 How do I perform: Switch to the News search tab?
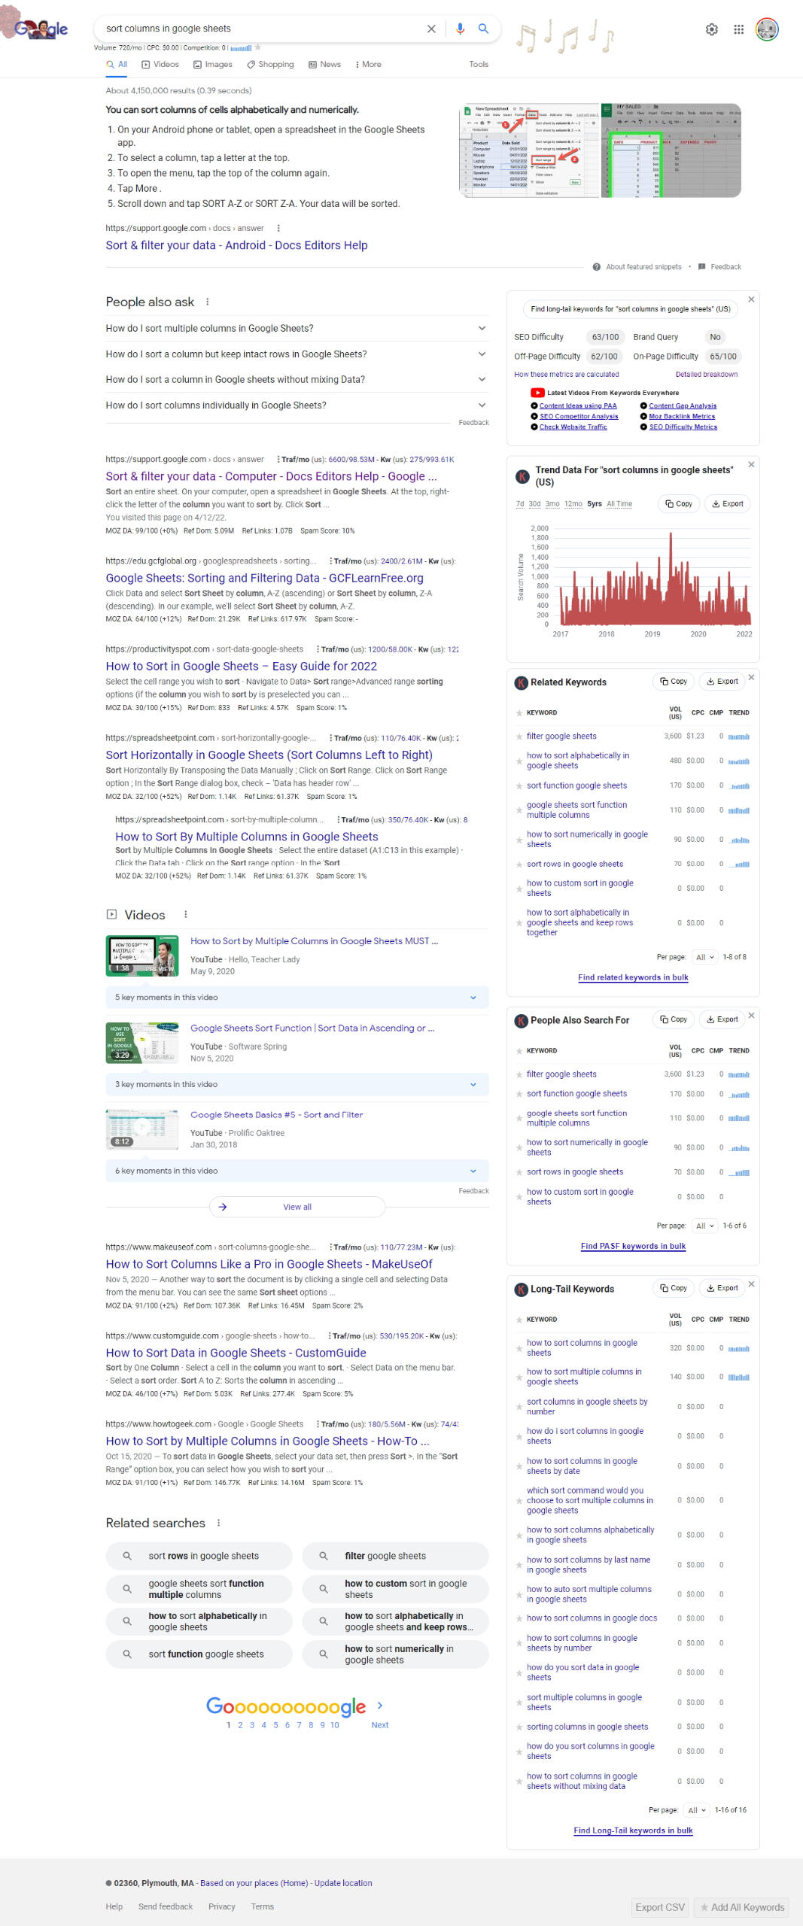pos(325,65)
